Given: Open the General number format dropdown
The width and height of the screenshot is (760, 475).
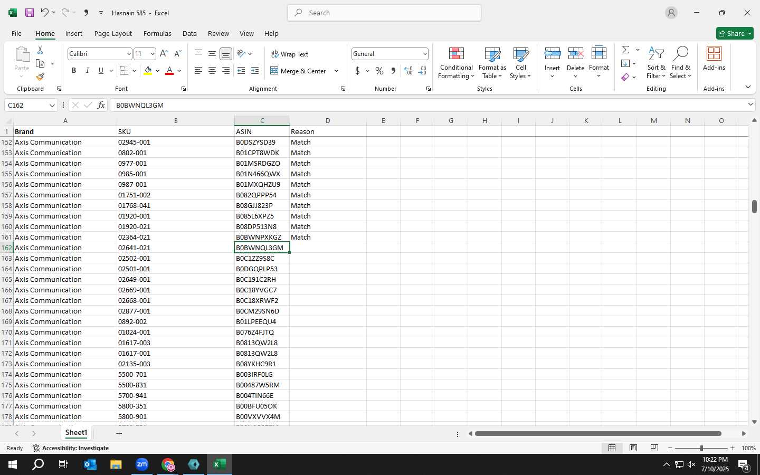Looking at the screenshot, I should [424, 54].
